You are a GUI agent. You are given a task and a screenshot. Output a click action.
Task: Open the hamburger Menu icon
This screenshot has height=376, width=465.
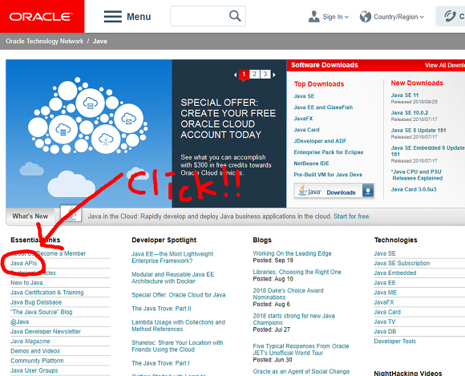click(x=113, y=17)
